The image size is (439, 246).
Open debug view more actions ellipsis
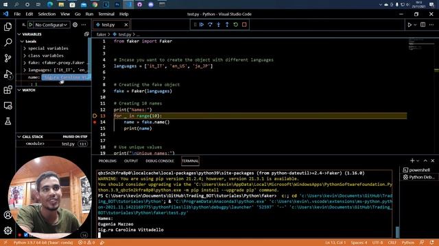pos(84,25)
